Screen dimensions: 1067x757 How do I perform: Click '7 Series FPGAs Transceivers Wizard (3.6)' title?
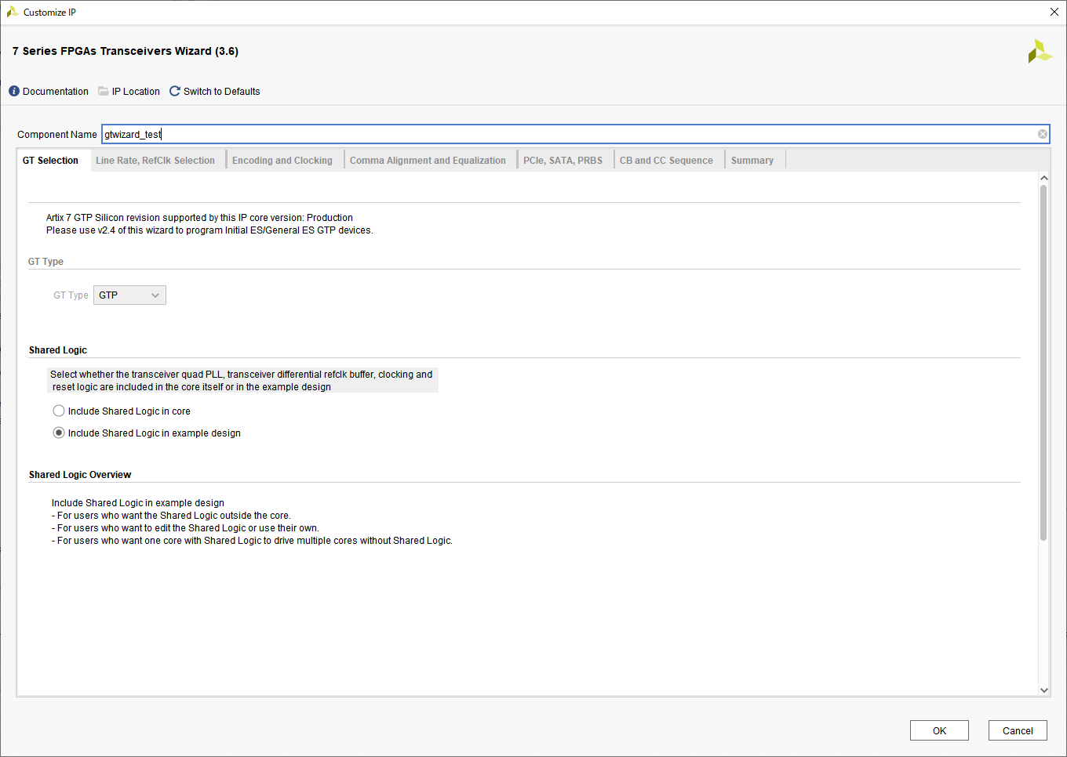tap(126, 51)
